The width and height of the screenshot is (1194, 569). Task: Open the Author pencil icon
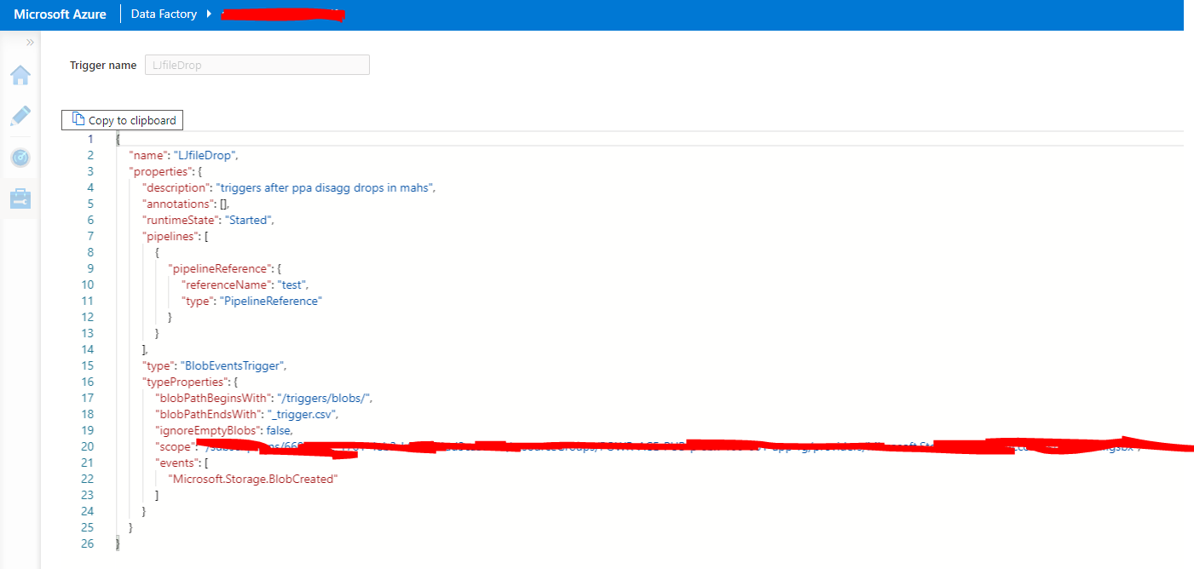[x=20, y=116]
